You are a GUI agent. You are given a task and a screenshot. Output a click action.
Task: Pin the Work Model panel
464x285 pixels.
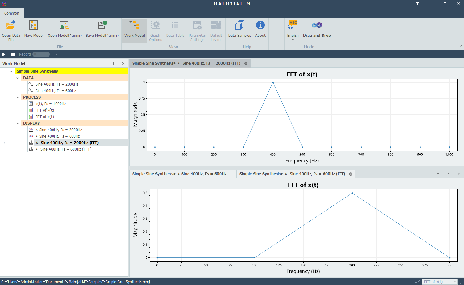114,63
